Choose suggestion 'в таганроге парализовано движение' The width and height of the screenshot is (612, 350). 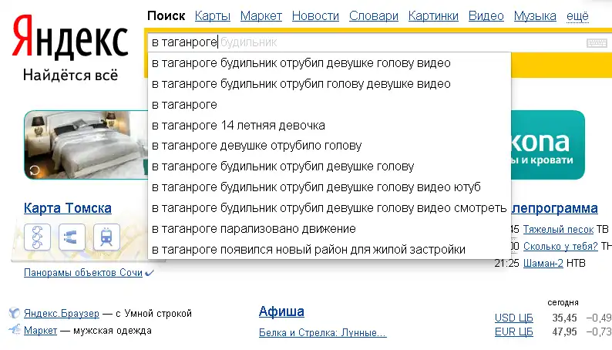click(254, 229)
